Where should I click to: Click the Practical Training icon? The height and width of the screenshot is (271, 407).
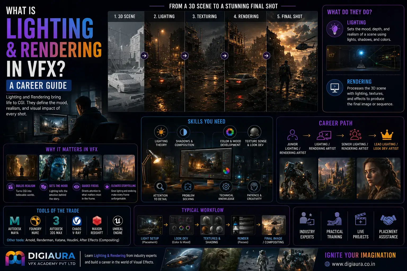334,219
